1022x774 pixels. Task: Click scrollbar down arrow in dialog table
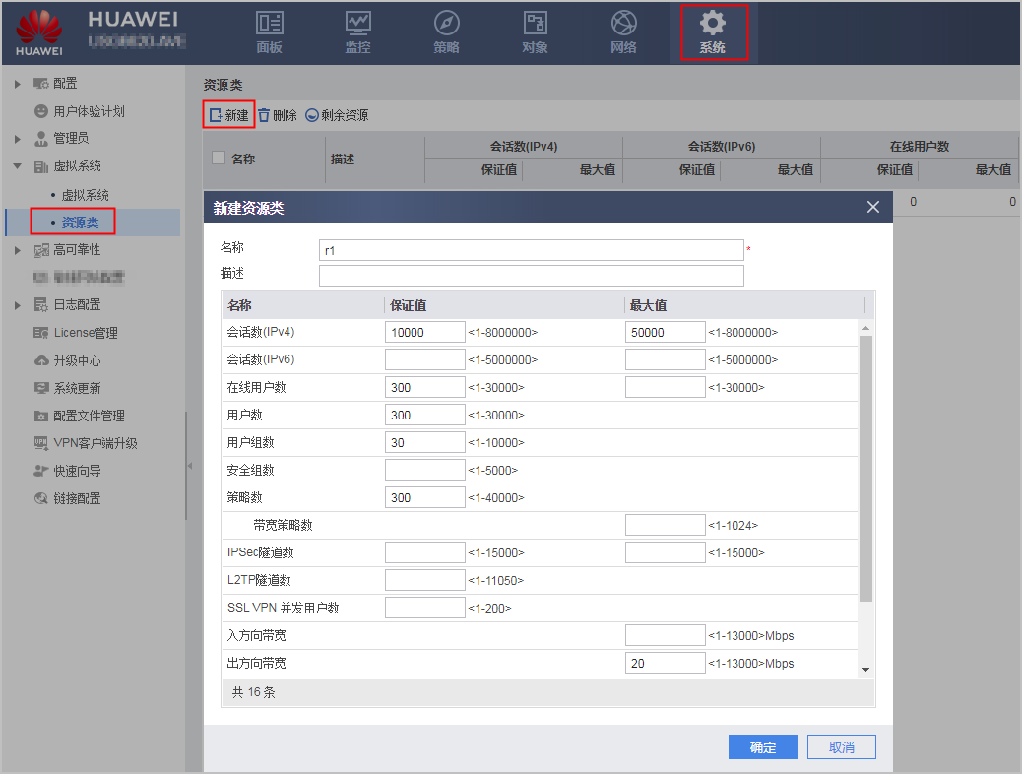coord(865,669)
